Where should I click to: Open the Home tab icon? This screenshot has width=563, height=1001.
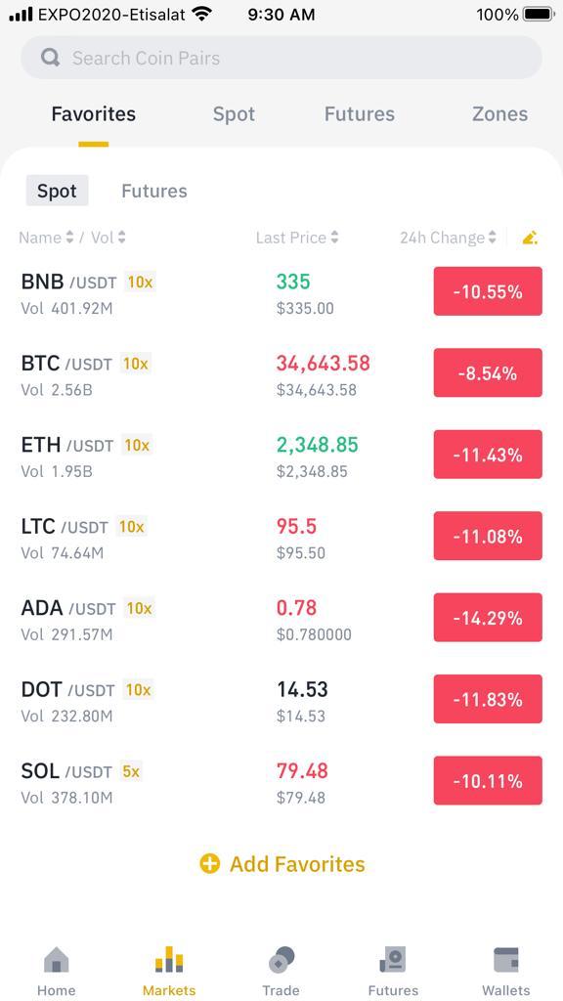[56, 960]
